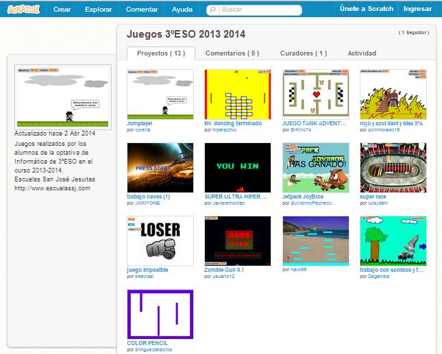Image resolution: width=442 pixels, height=354 pixels.
Task: Click the search magnifier icon
Action: [x=213, y=10]
